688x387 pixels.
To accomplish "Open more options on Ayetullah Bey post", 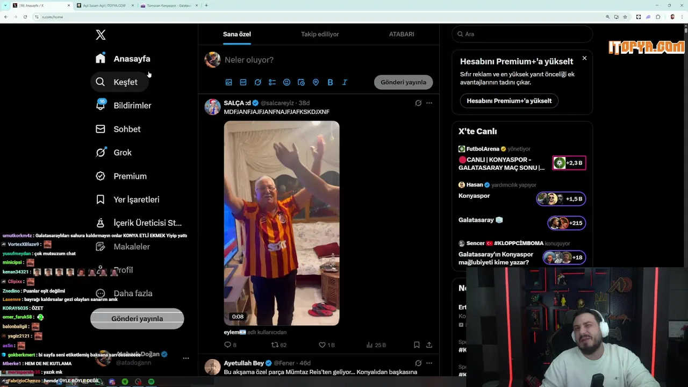I will pos(429,363).
